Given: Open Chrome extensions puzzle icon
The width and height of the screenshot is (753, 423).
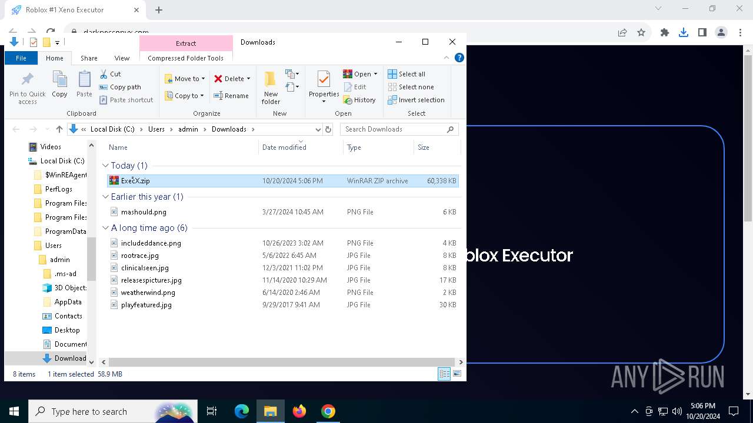Looking at the screenshot, I should [665, 33].
